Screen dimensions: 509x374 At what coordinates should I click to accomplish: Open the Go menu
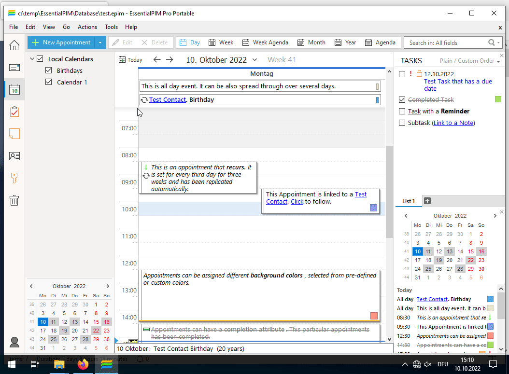point(66,27)
